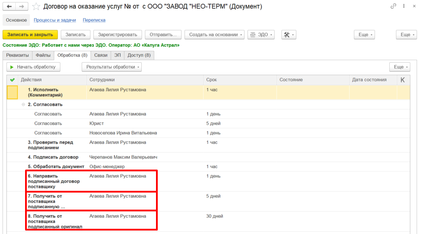Open the Еще menu of the processing table
The image size is (421, 234).
400,67
